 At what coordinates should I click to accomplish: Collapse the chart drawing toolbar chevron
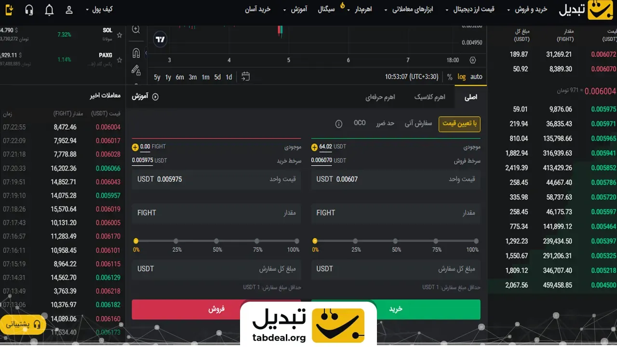(x=146, y=53)
